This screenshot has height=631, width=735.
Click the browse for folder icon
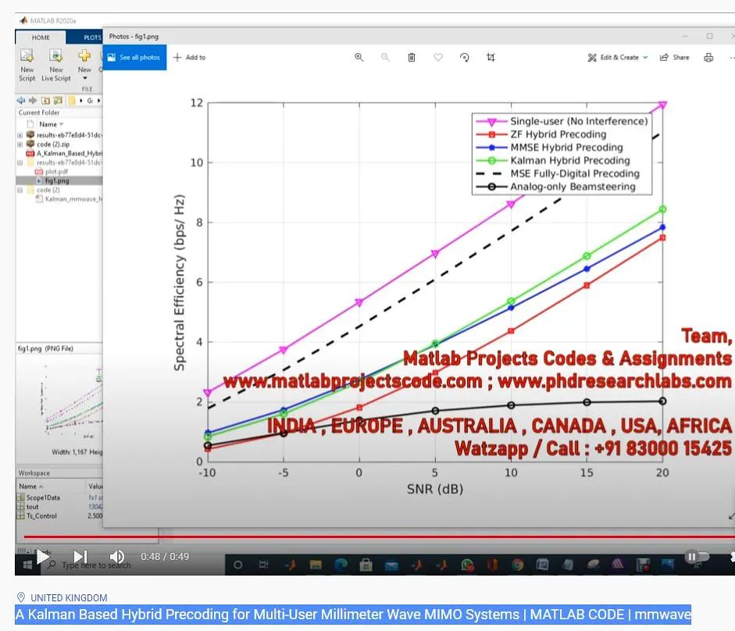58,100
